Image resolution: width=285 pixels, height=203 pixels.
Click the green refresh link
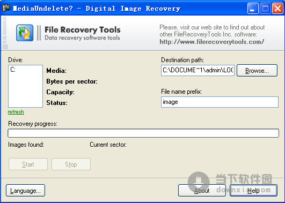[16, 112]
